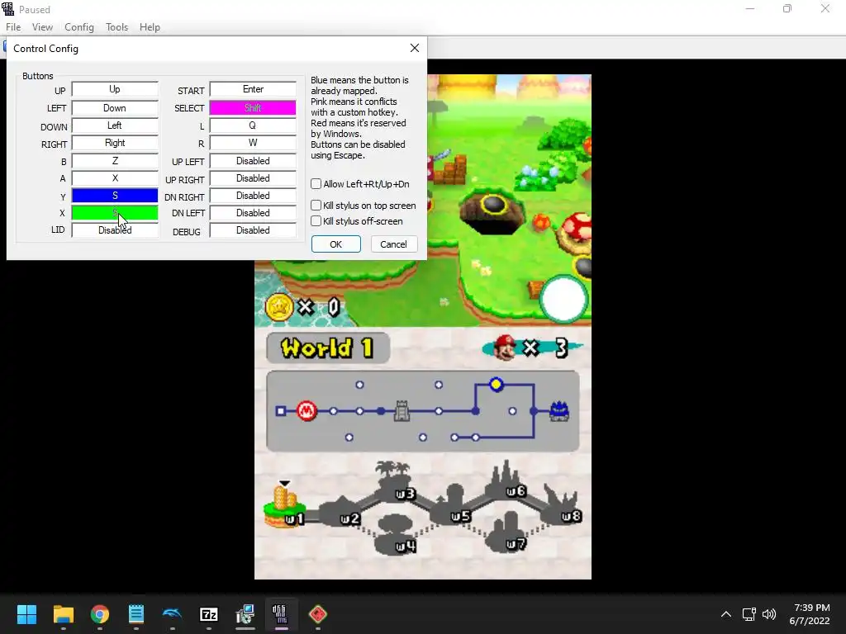The image size is (846, 634).
Task: Click the Windows Start button
Action: [x=26, y=614]
